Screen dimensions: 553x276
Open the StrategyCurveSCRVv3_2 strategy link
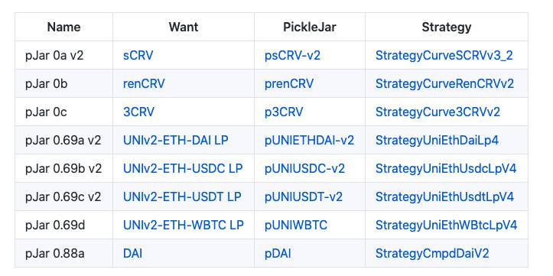(444, 55)
